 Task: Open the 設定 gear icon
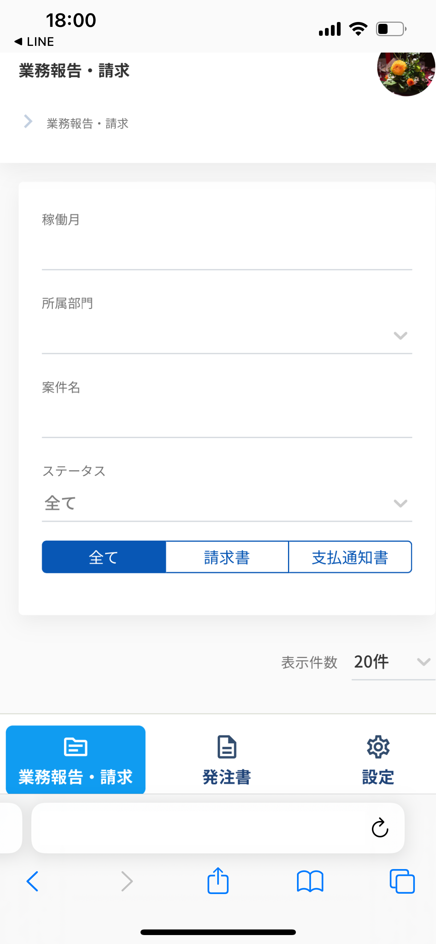click(378, 747)
